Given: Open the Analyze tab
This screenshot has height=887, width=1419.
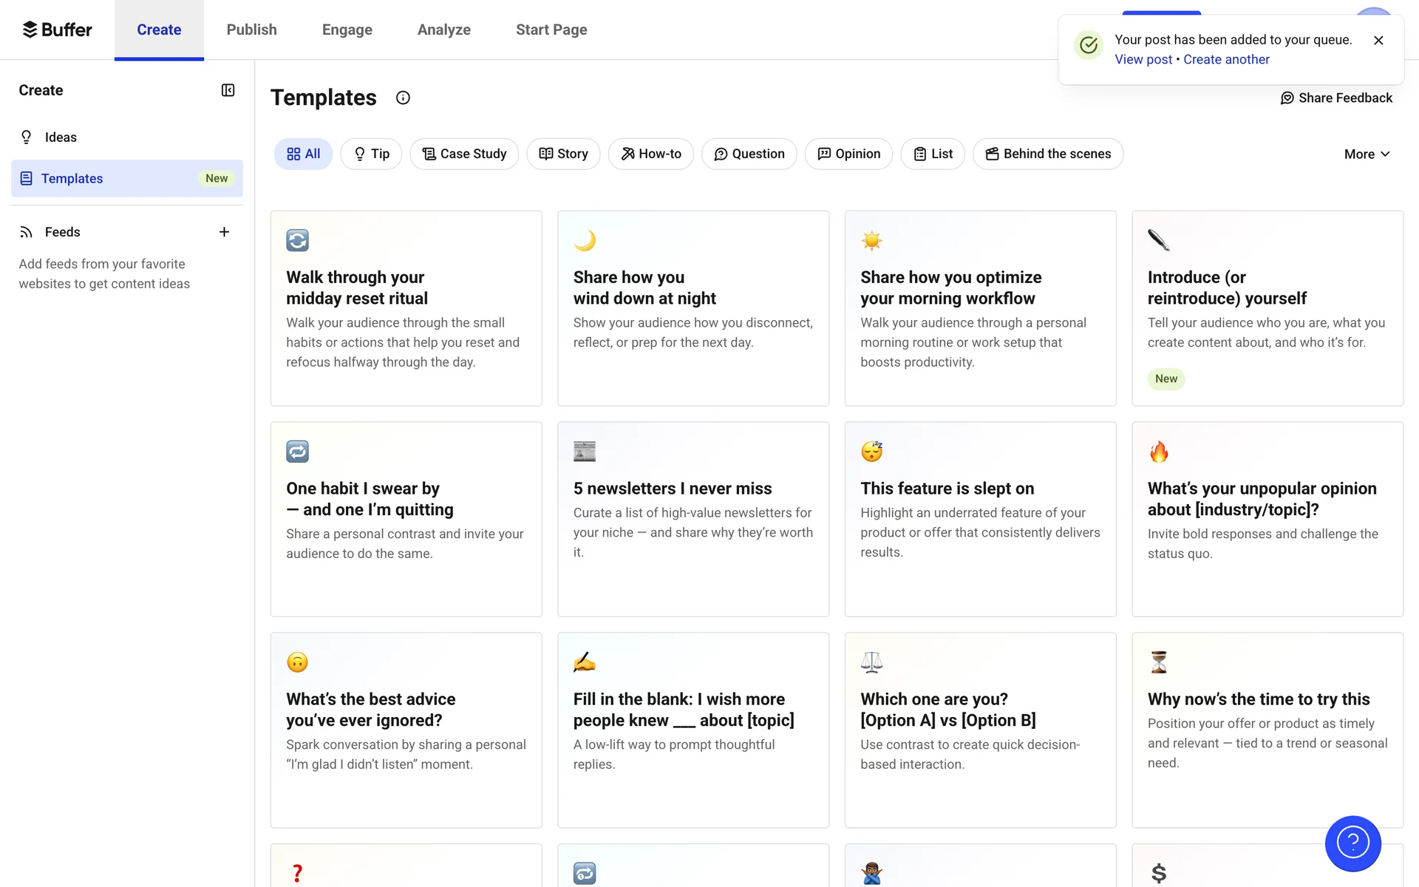Looking at the screenshot, I should pos(443,30).
